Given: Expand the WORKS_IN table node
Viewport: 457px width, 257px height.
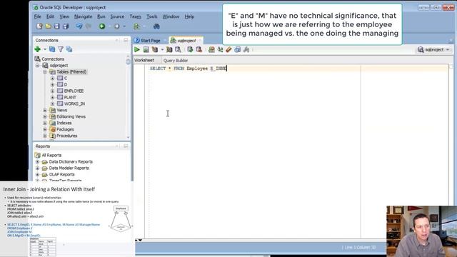Looking at the screenshot, I should (52, 104).
